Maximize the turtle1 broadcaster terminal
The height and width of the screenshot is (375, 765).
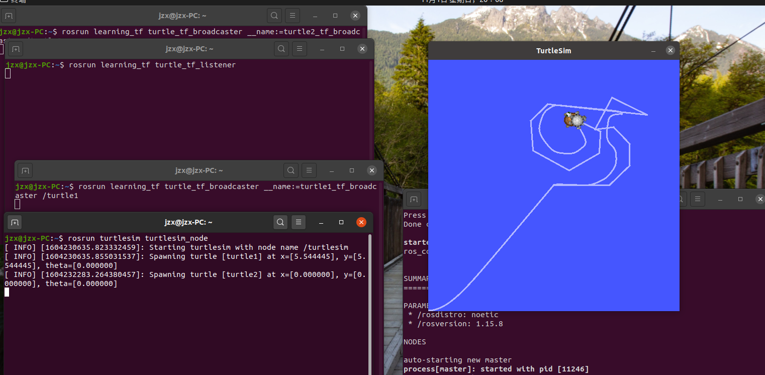point(352,170)
